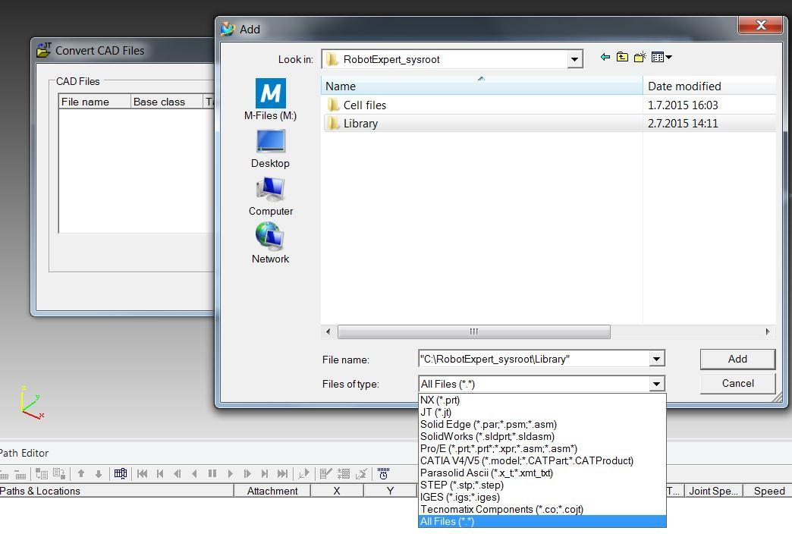Click the axes-with-pencil icon in Path Editor toolbar
The image size is (792, 534).
361,473
